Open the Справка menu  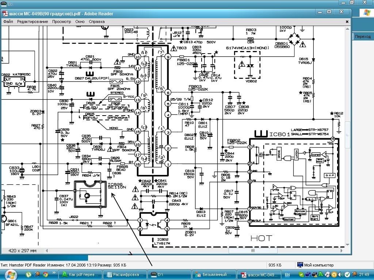[96, 22]
